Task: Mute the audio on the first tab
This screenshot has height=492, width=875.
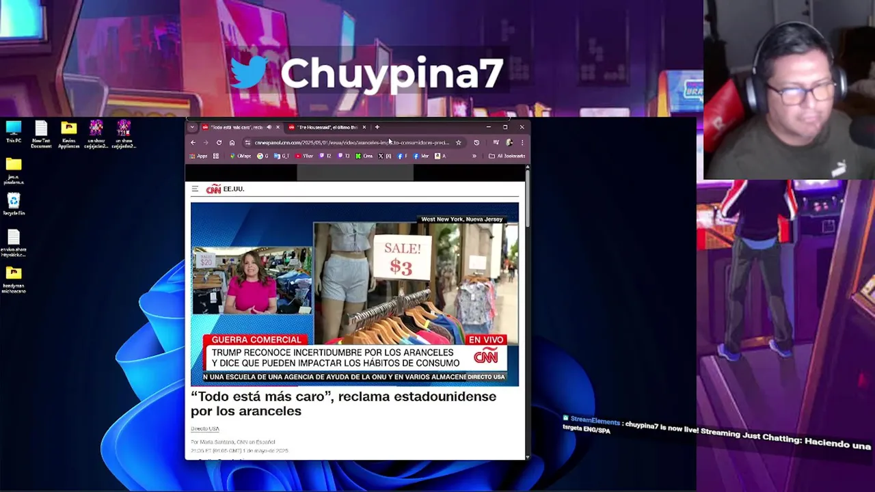Action: (269, 127)
